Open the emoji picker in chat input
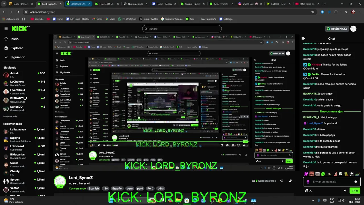The image size is (364, 205). tap(355, 182)
